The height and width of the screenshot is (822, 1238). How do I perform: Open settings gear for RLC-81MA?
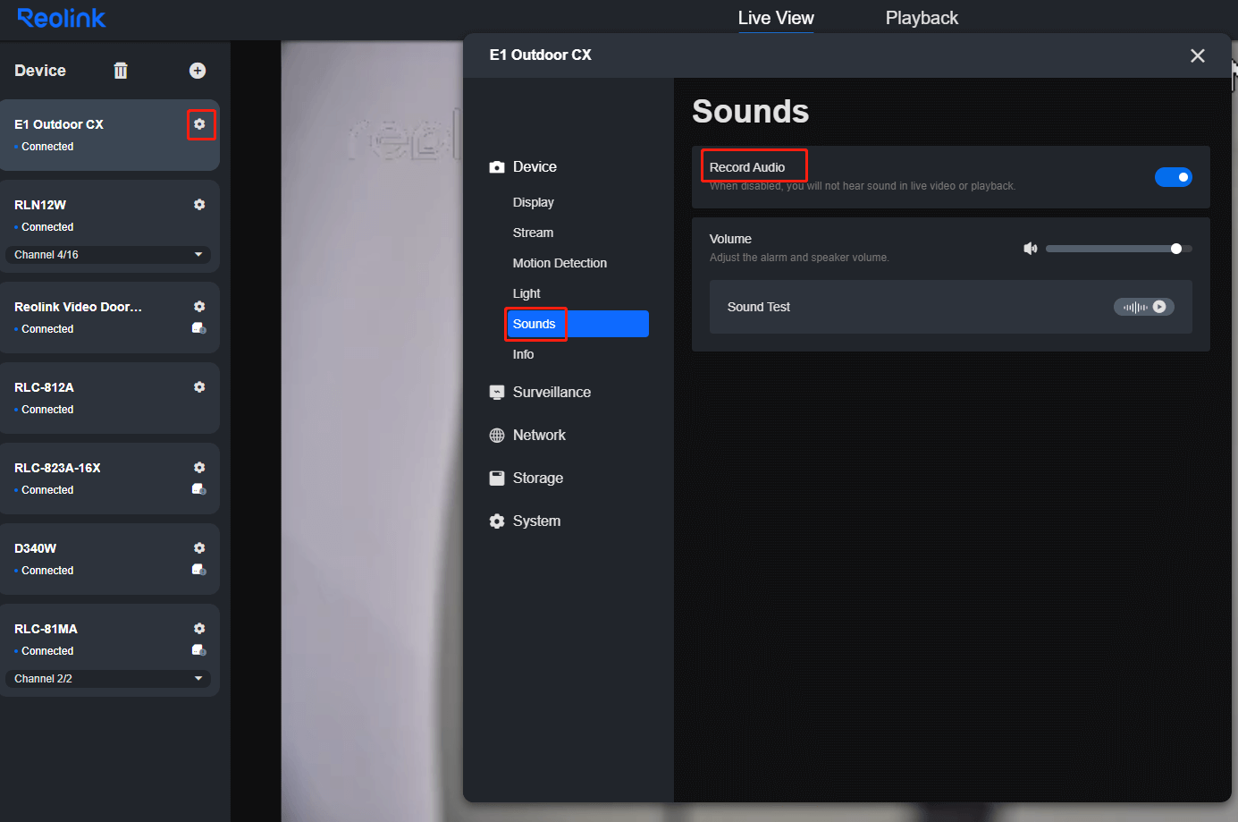(x=199, y=629)
